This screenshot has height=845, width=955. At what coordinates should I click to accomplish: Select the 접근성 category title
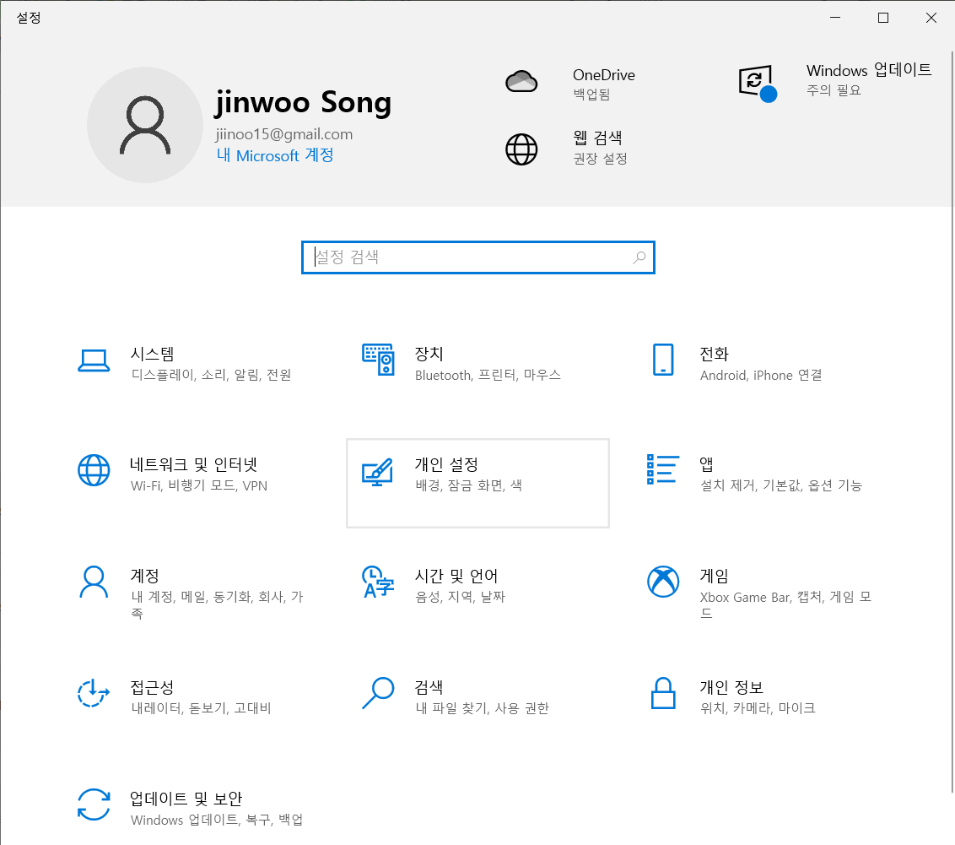(x=152, y=687)
